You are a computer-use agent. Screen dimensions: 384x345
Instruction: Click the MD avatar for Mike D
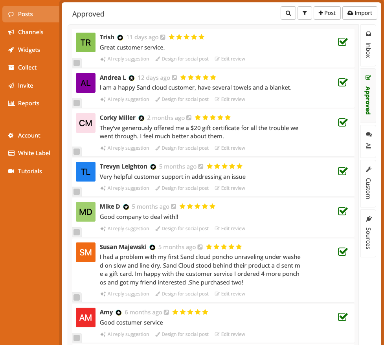86,212
